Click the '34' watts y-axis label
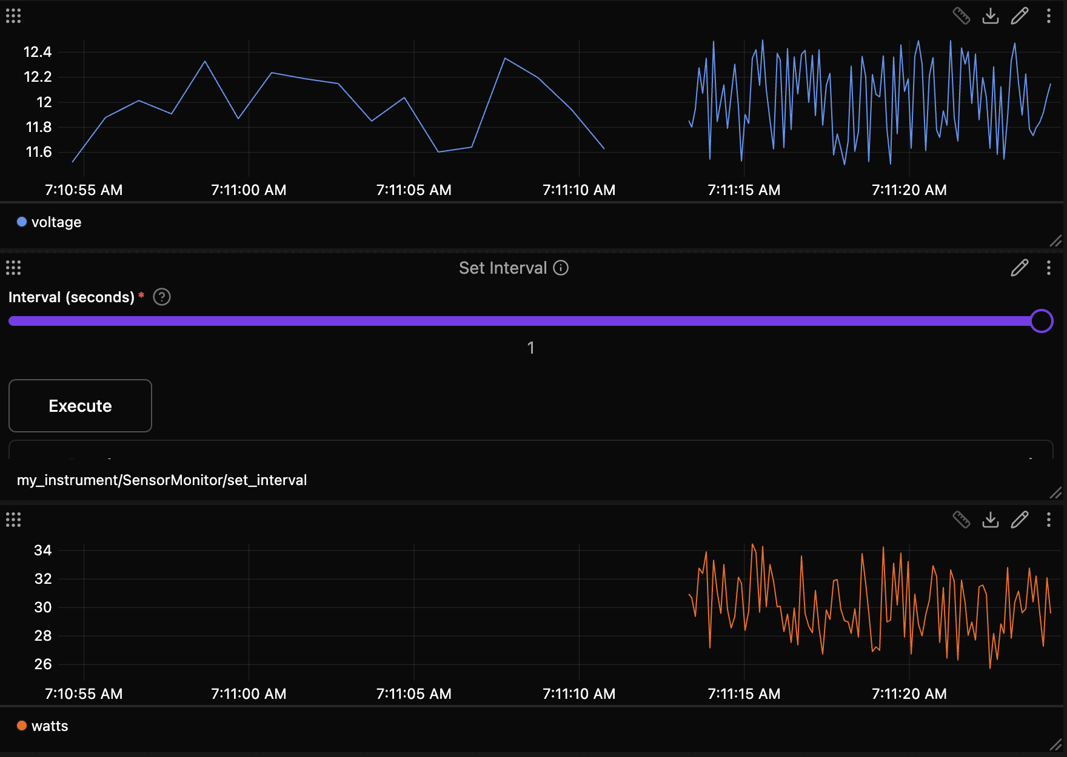Screen dimensions: 1067x757 pos(43,550)
